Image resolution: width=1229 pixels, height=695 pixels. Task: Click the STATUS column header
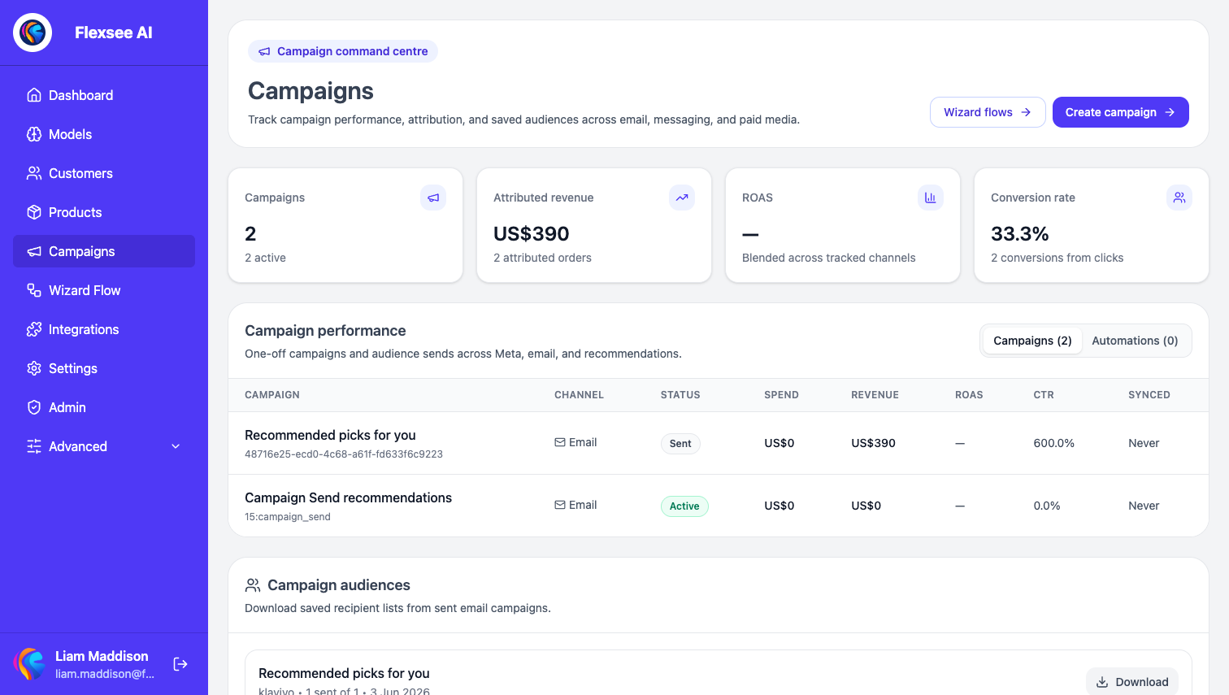[680, 395]
